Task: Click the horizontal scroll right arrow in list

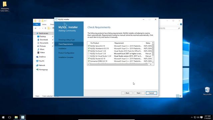Action: 151,64
